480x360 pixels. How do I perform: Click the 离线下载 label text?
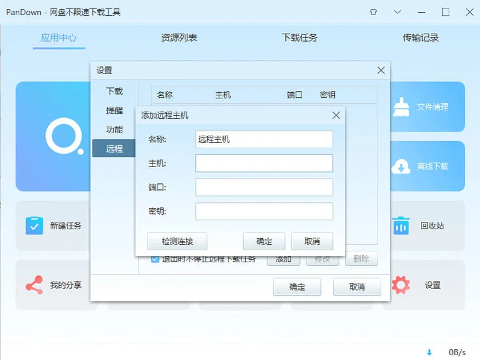(x=432, y=166)
